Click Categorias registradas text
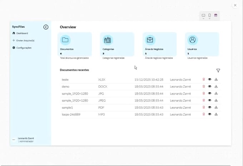Screen dimensions: 243x166 tap(113, 58)
